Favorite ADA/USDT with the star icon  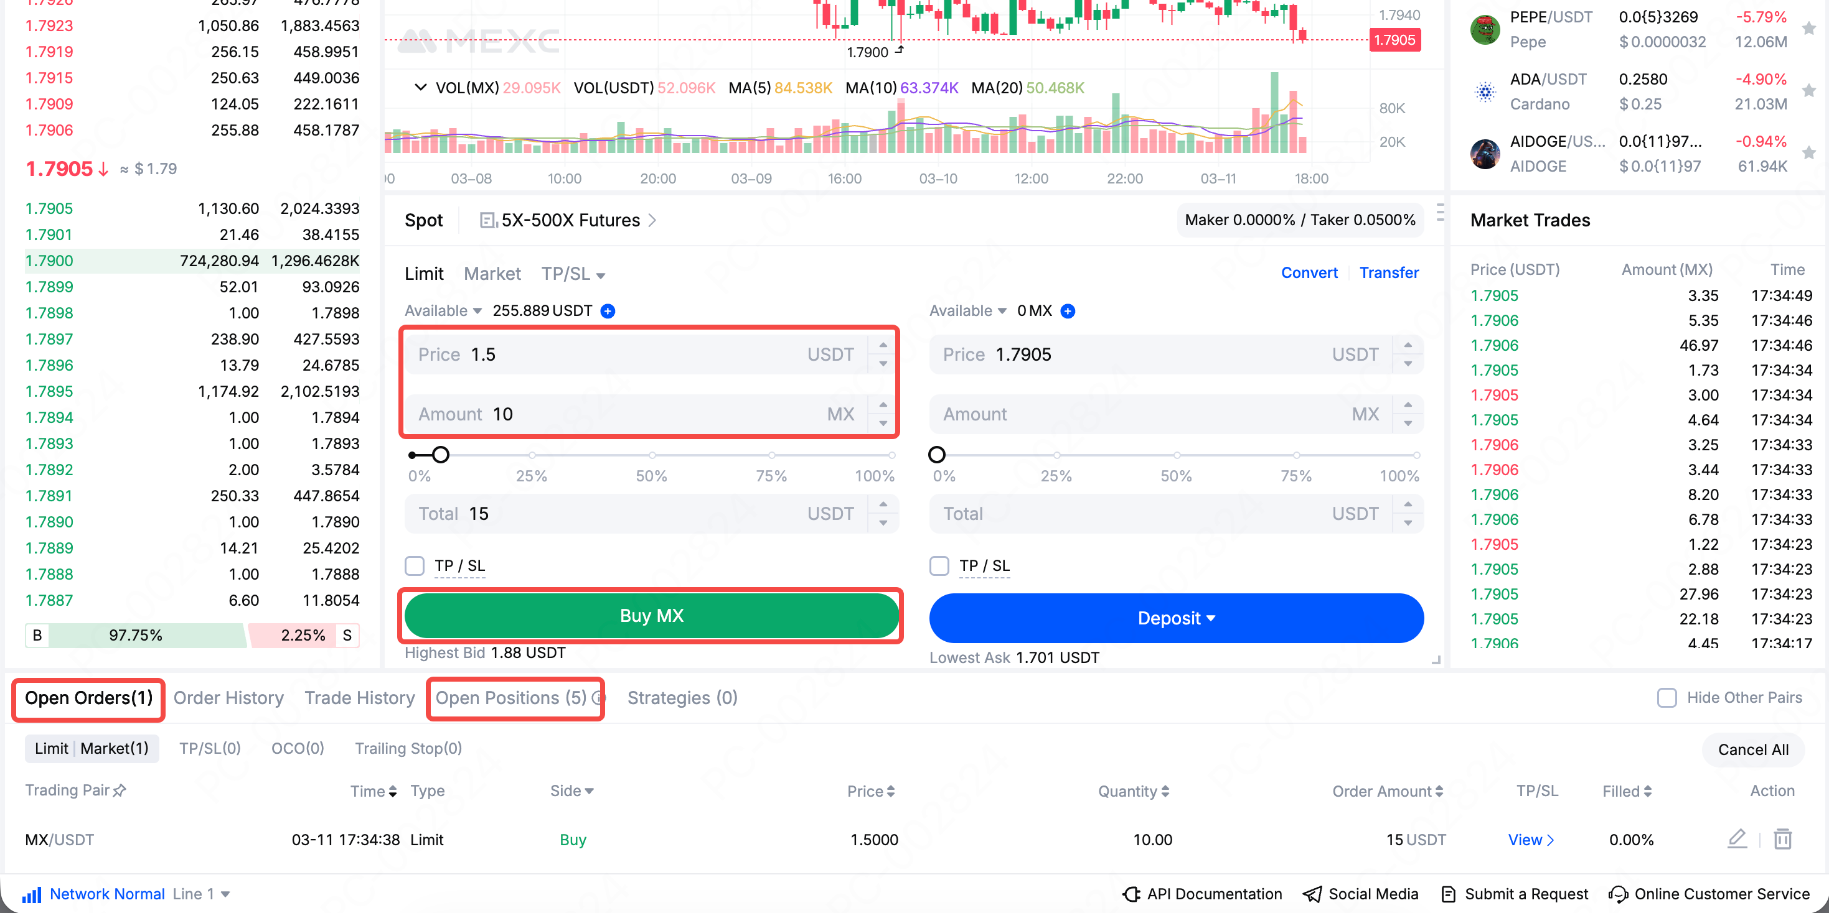tap(1808, 91)
